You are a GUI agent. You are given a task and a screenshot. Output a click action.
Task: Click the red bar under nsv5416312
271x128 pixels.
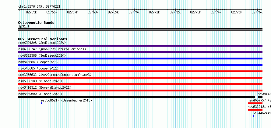(140, 91)
